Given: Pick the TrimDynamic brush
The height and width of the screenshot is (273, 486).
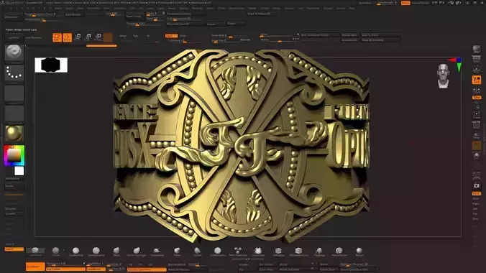Looking at the screenshot, I should point(218,251).
